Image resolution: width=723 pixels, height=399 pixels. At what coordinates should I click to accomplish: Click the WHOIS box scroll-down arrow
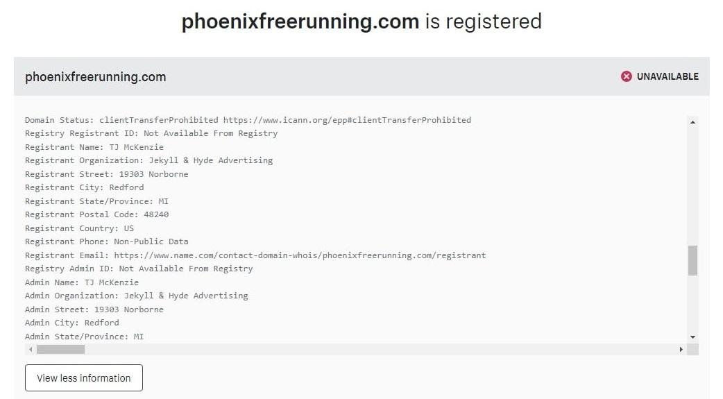pos(692,337)
